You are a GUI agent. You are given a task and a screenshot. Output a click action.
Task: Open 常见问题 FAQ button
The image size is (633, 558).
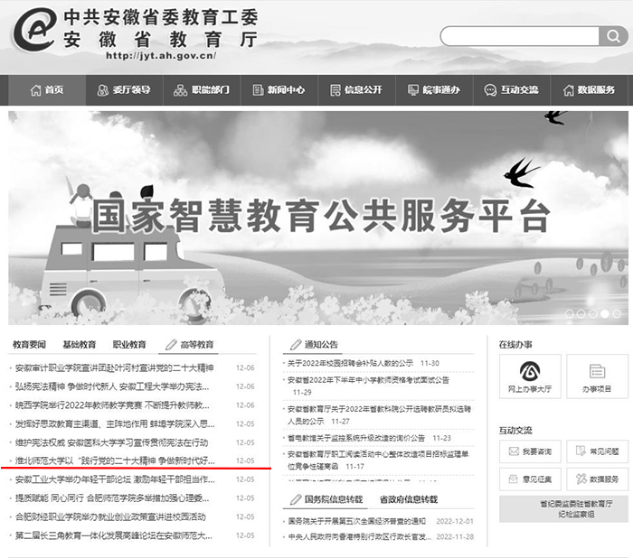point(596,451)
